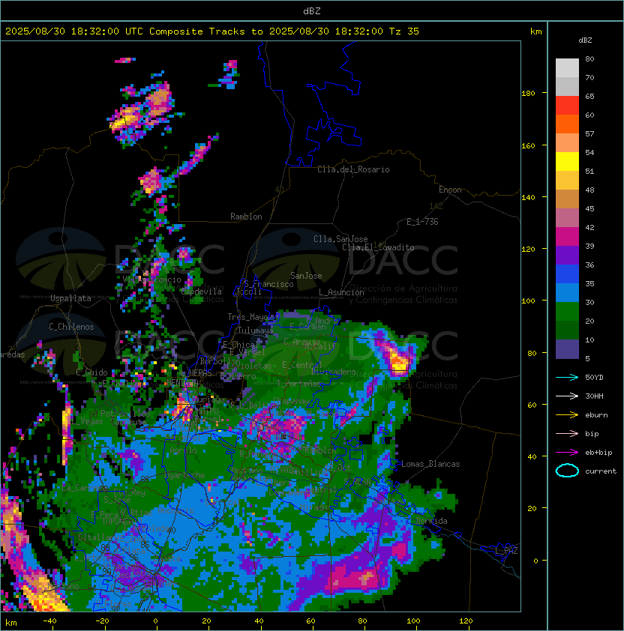Pick the slate 5-10 dBZ color band

[x=567, y=349]
